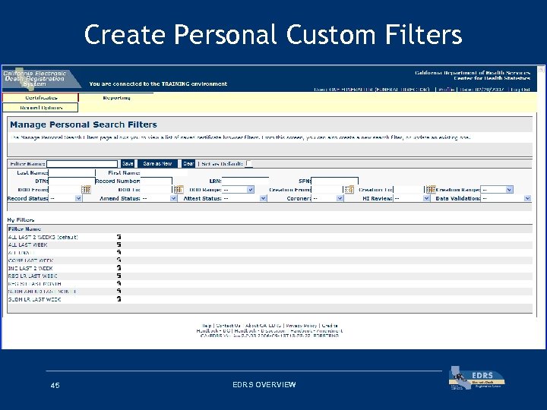Viewport: 547px width, 410px height.
Task: Click into the Creation To date field
Action: coord(409,190)
